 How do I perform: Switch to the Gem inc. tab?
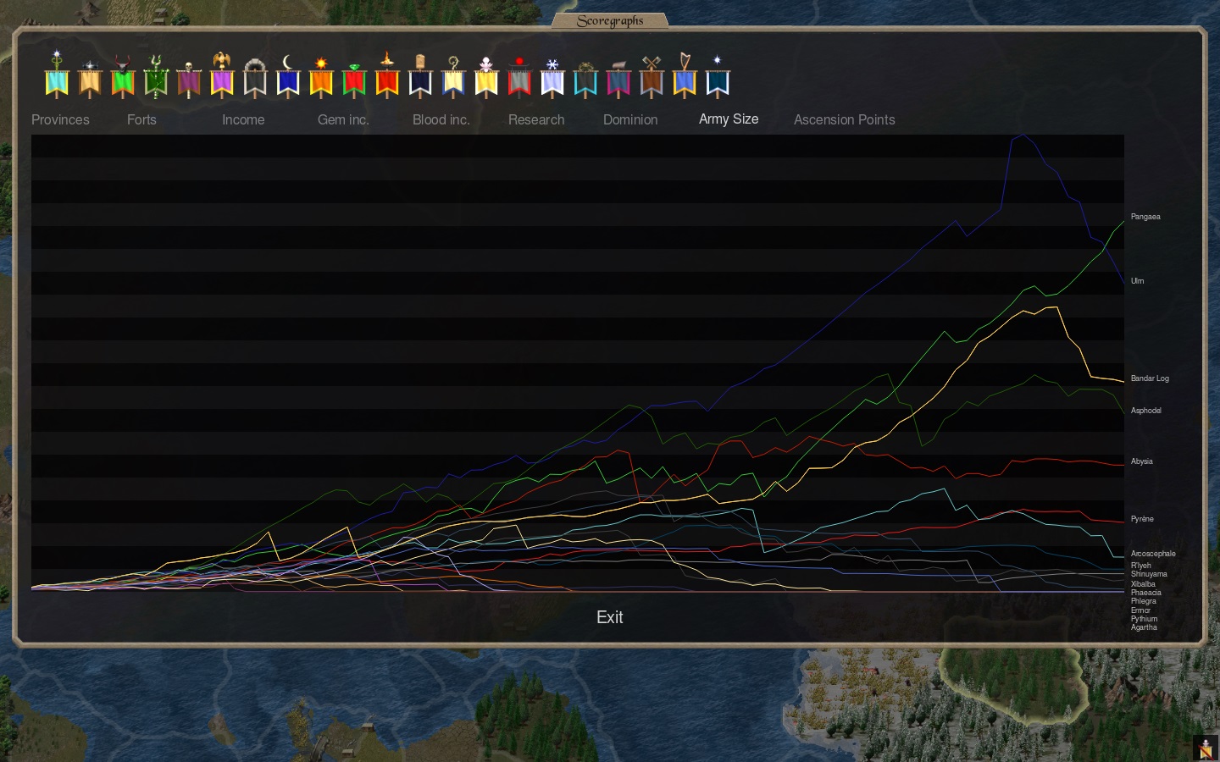[343, 119]
